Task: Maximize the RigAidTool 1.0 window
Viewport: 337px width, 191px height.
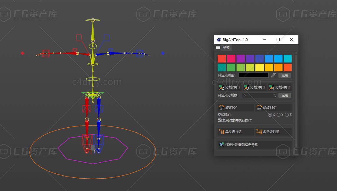Action: coord(278,39)
